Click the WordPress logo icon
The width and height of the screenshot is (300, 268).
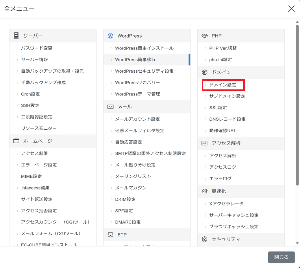click(x=110, y=36)
